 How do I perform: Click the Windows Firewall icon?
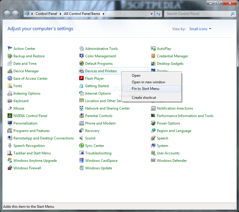point(10,168)
